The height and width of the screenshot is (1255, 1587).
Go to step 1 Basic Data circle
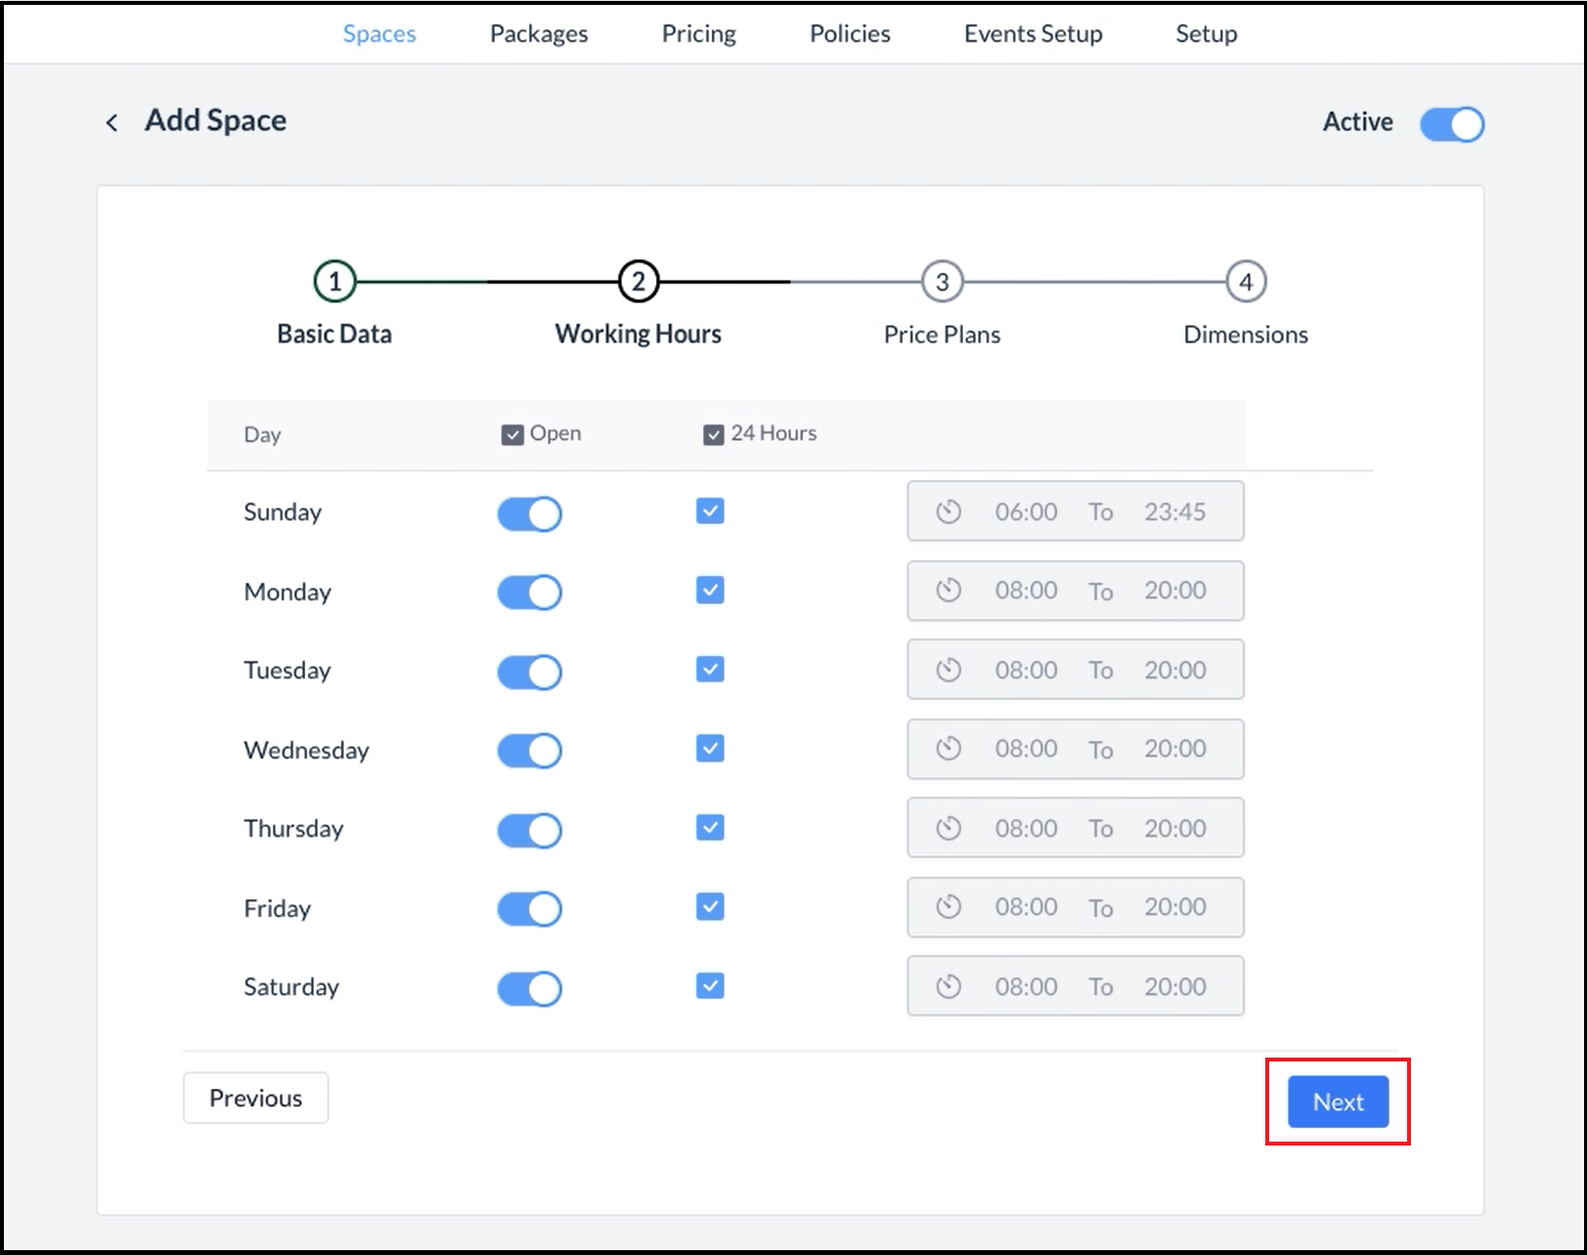click(334, 282)
